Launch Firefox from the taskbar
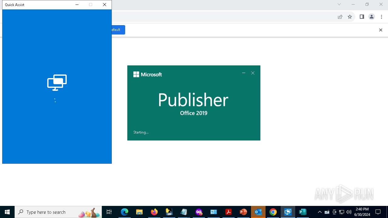This screenshot has height=218, width=388. 154,212
